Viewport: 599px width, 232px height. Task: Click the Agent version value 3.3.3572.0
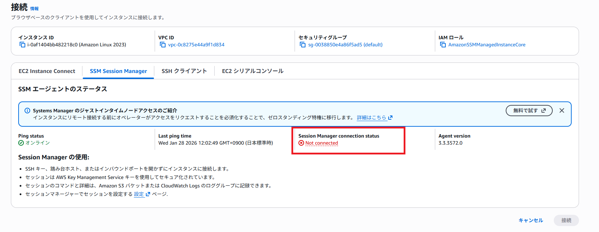[450, 143]
